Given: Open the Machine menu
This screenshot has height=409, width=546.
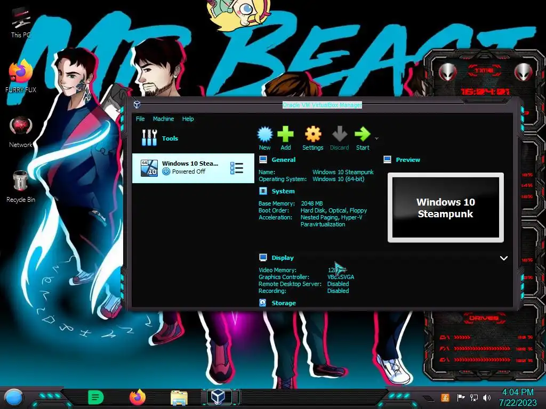Looking at the screenshot, I should point(163,119).
